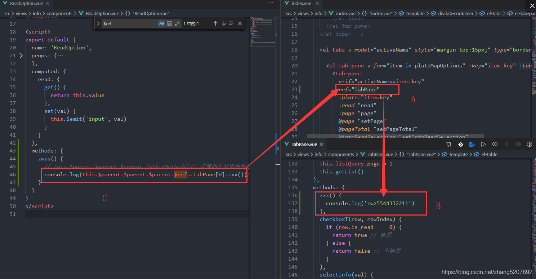Click line number 23 in index.vue editor

(294, 89)
